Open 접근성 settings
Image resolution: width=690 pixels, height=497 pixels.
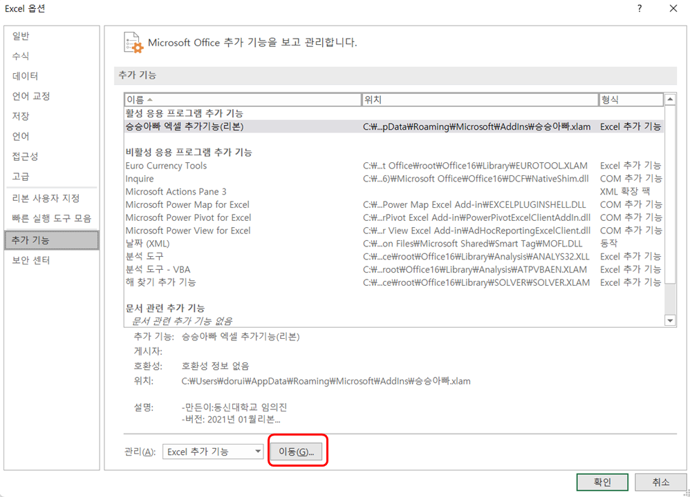(x=51, y=157)
